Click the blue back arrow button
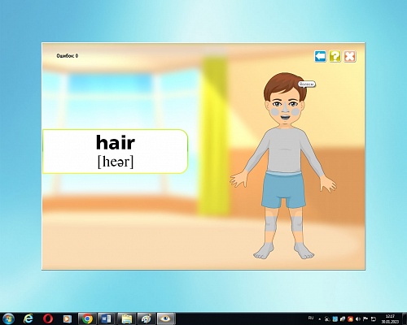 point(320,56)
